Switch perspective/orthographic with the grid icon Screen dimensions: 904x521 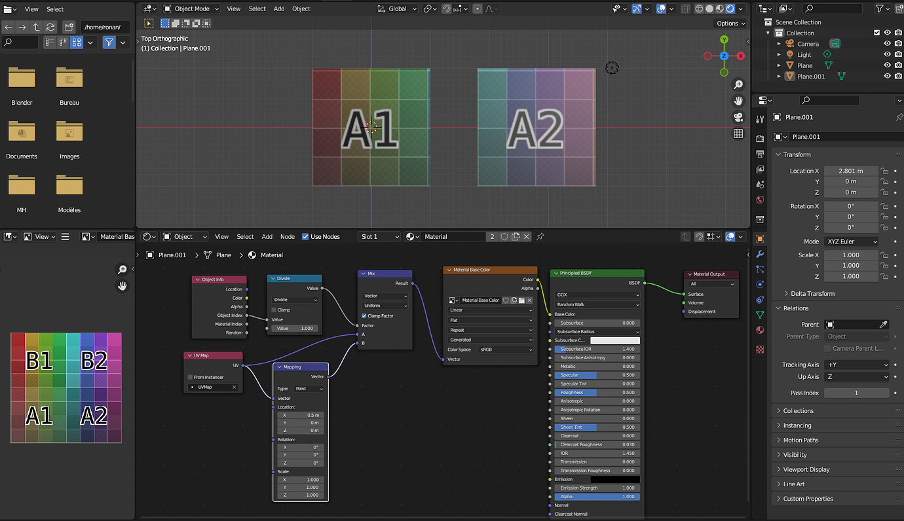click(738, 134)
